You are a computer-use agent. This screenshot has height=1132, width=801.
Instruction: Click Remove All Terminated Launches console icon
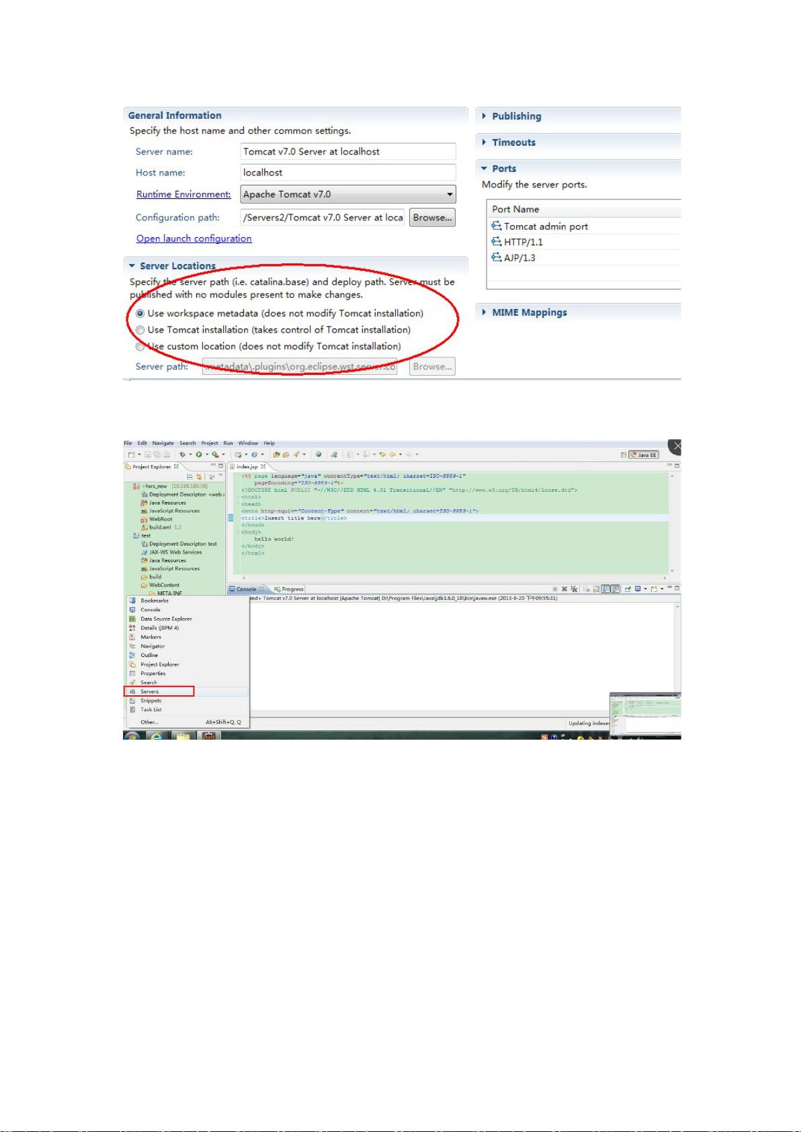click(x=574, y=589)
